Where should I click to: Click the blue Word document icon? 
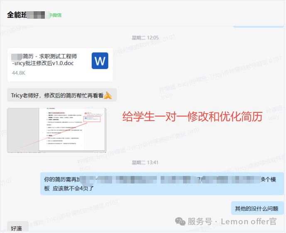point(100,61)
